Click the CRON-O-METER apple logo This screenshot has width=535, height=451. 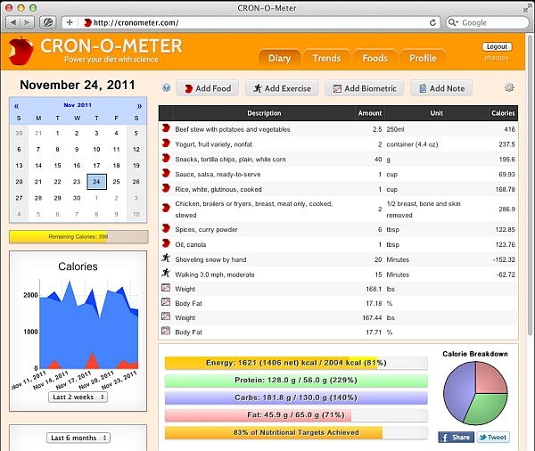point(21,51)
